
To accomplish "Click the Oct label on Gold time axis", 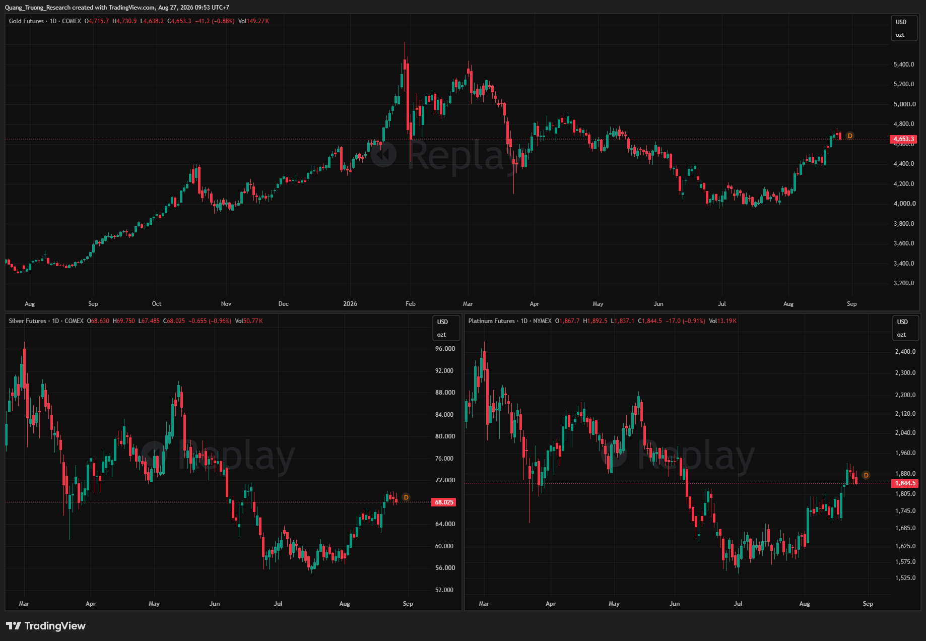I will click(x=157, y=304).
